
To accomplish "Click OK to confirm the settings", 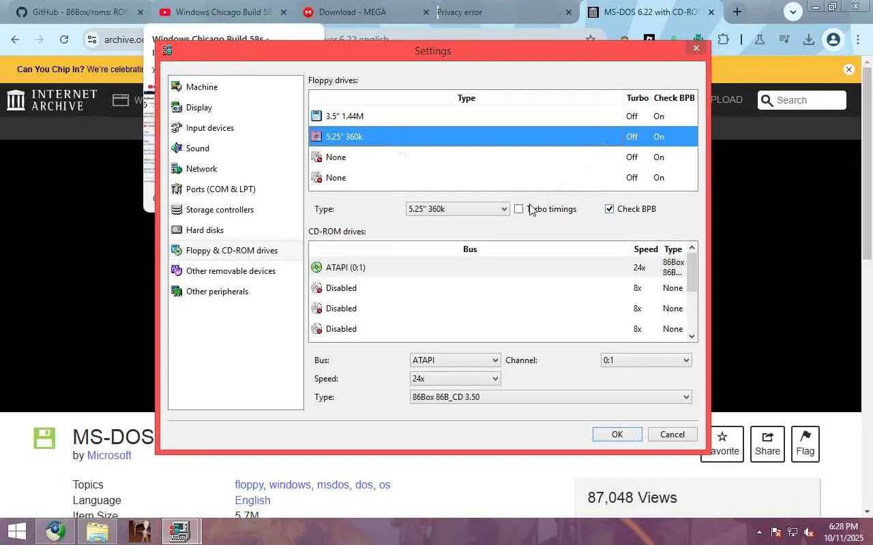I will click(x=617, y=434).
